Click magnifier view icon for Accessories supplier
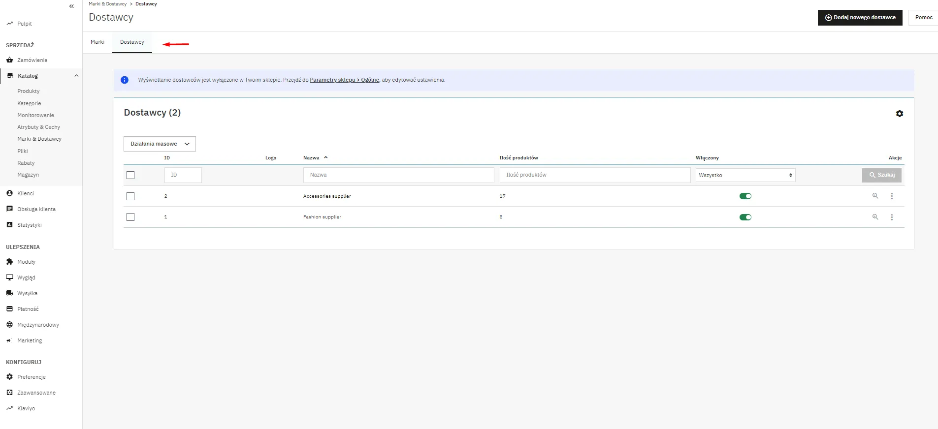938x429 pixels. [x=875, y=196]
